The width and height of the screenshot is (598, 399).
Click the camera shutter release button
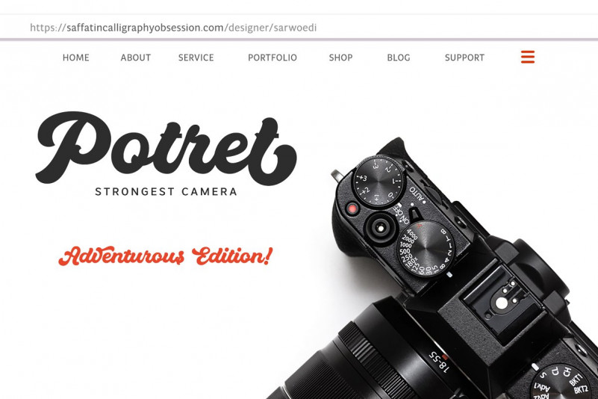click(380, 228)
